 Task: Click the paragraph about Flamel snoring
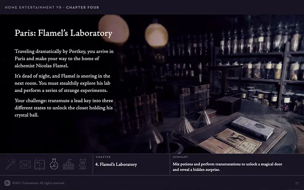pyautogui.click(x=62, y=83)
